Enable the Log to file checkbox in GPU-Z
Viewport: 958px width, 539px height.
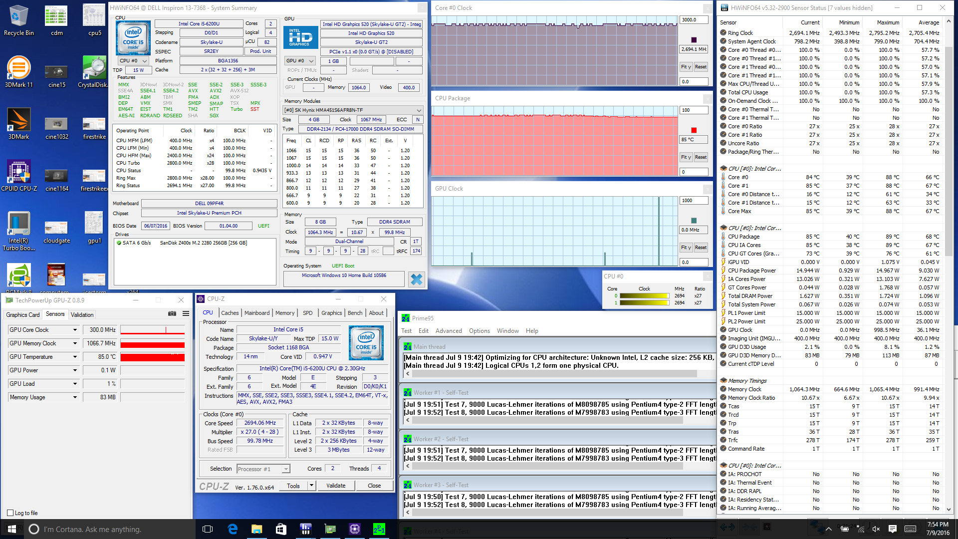(x=10, y=513)
